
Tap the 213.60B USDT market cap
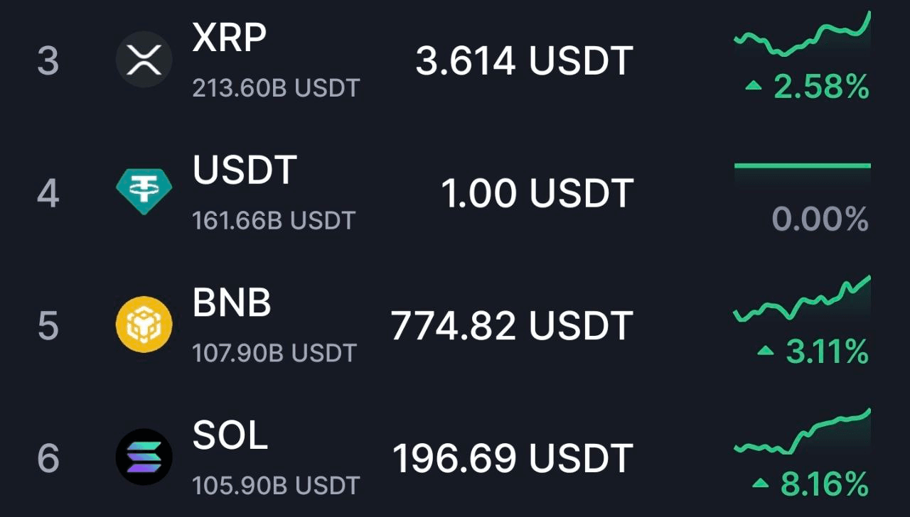pos(276,89)
